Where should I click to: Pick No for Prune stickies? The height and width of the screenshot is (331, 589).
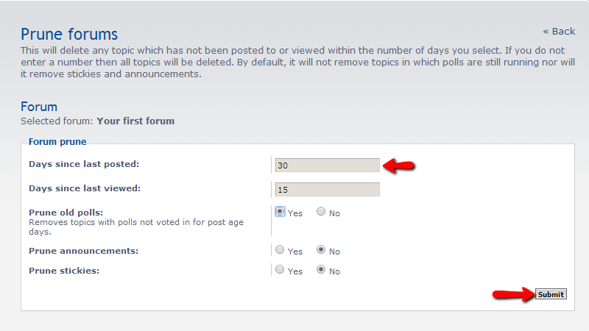(x=321, y=270)
